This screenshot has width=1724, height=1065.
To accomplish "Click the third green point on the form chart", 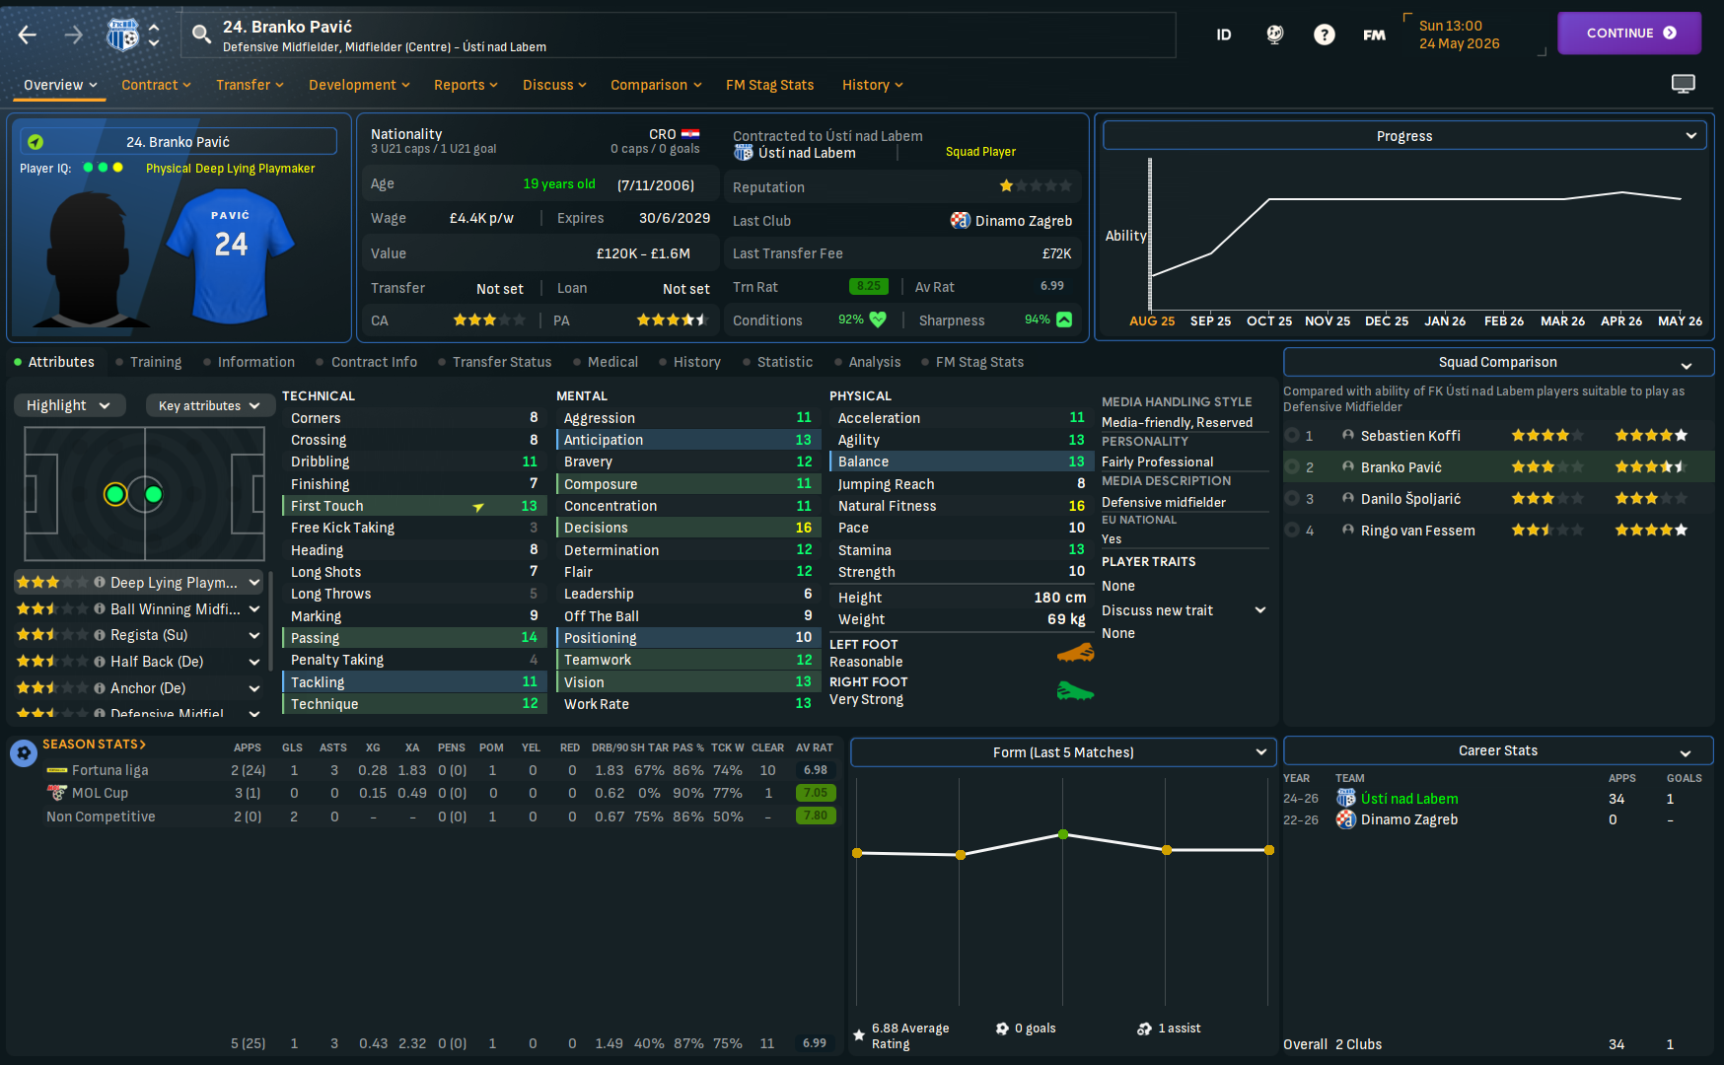I will [x=1063, y=834].
